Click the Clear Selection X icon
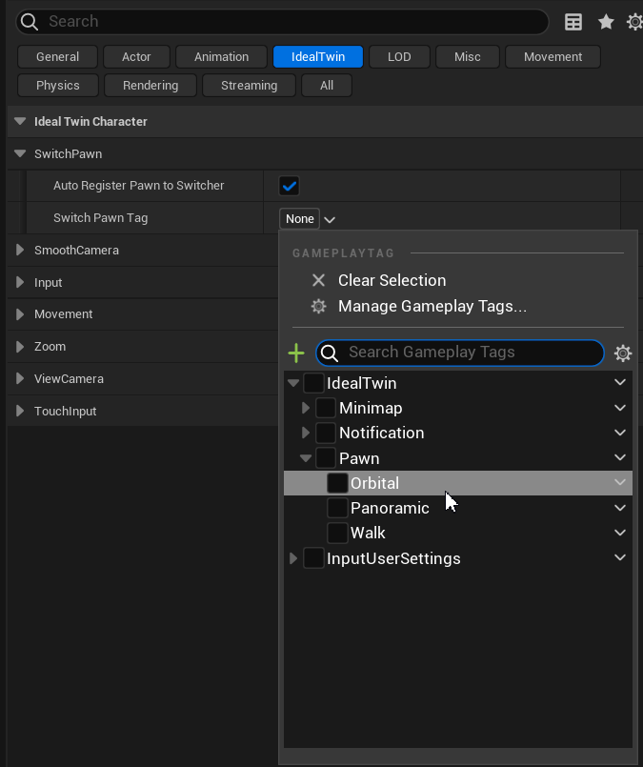This screenshot has width=643, height=767. coord(319,280)
